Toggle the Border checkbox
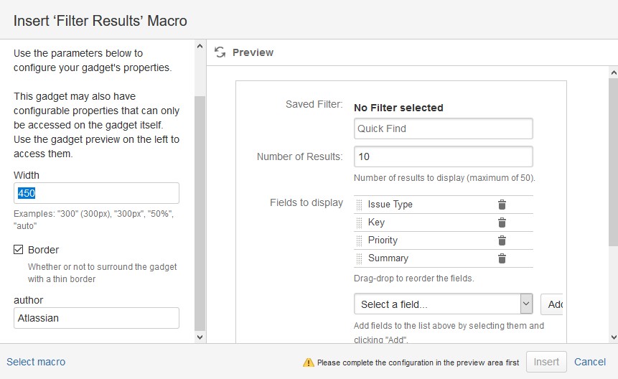The image size is (618, 379). pyautogui.click(x=18, y=249)
